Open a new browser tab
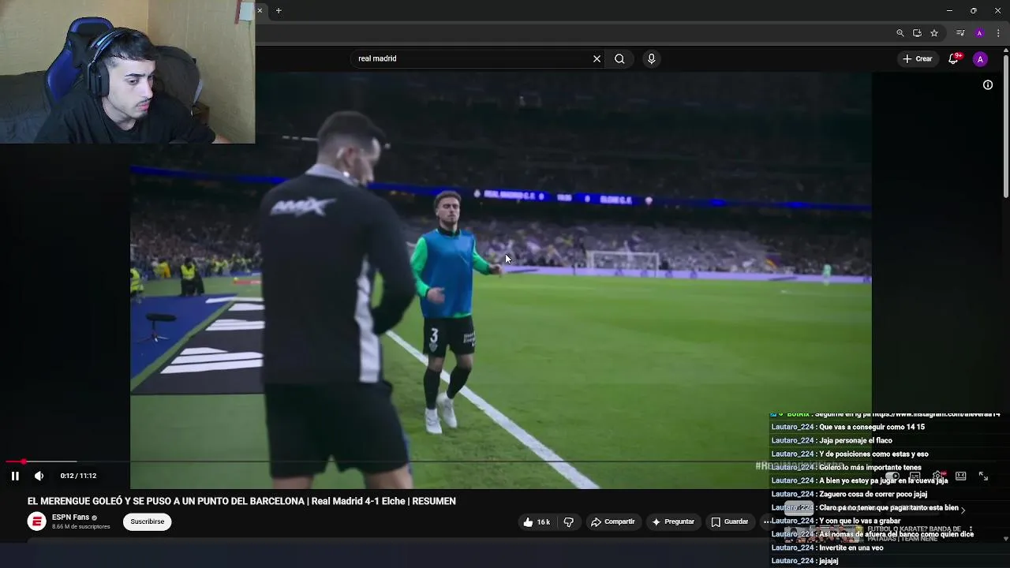This screenshot has width=1010, height=568. tap(279, 10)
